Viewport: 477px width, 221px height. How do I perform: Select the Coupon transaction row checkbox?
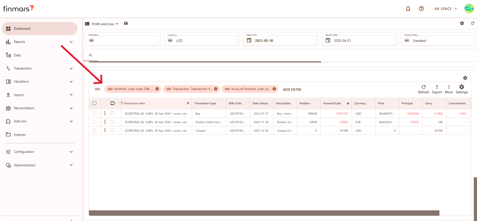pos(94,131)
